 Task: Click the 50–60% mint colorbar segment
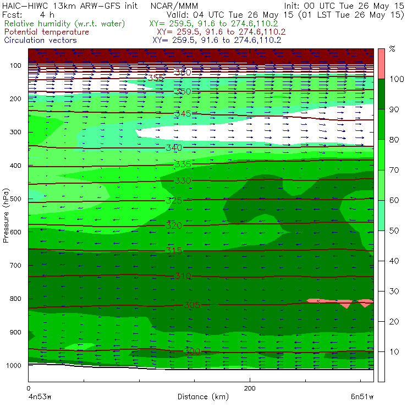[381, 216]
